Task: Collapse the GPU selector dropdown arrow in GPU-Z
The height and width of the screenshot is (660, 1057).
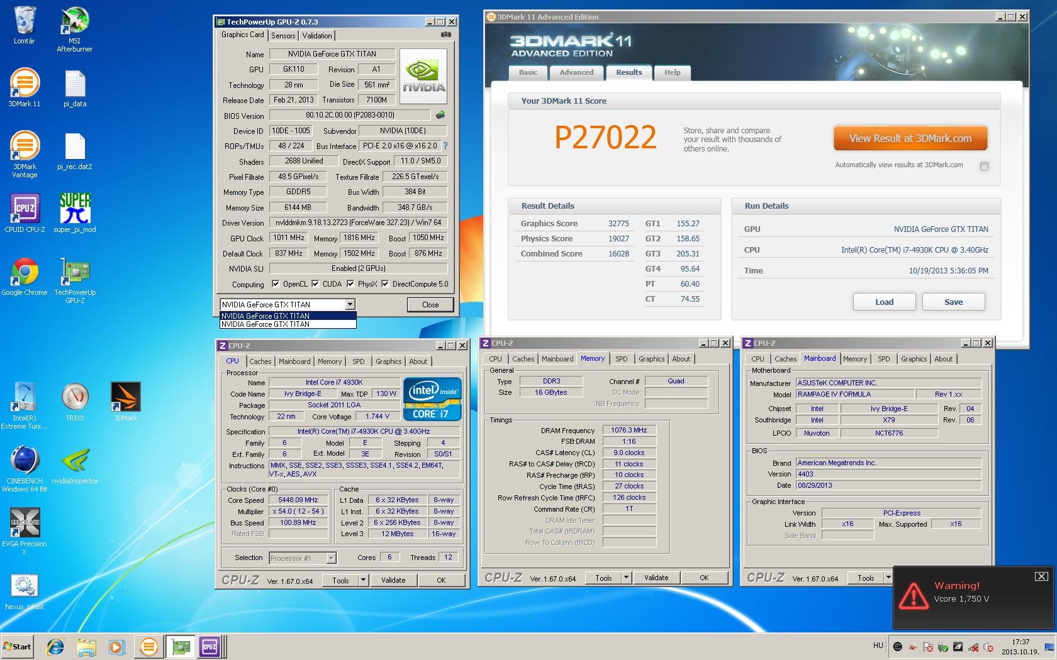Action: click(x=350, y=305)
